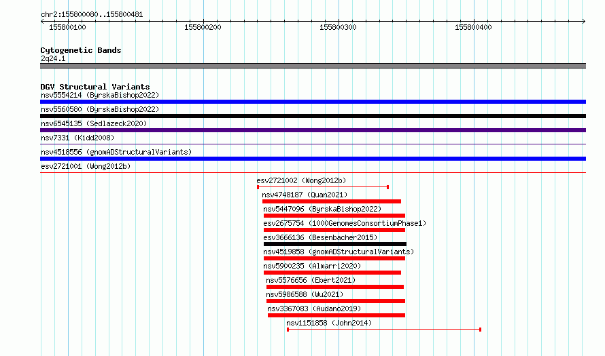Open nsv3367083 (Audano2019) label
Image resolution: width=605 pixels, height=356 pixels.
click(x=315, y=309)
